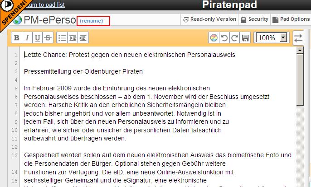Image resolution: width=311 pixels, height=187 pixels.
Task: Apply strikethrough formatting
Action: 48,37
